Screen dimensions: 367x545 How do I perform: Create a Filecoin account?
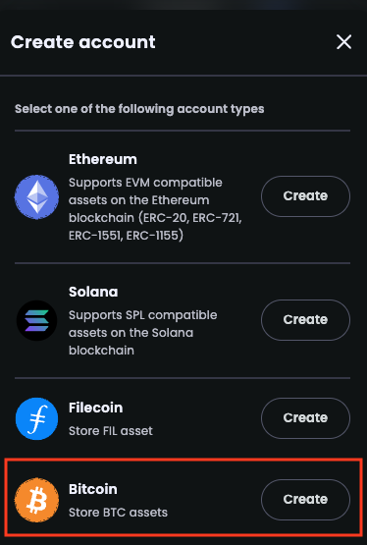305,418
